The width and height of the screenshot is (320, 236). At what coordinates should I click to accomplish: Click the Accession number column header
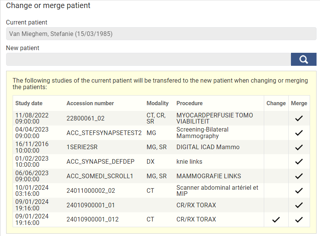[90, 103]
